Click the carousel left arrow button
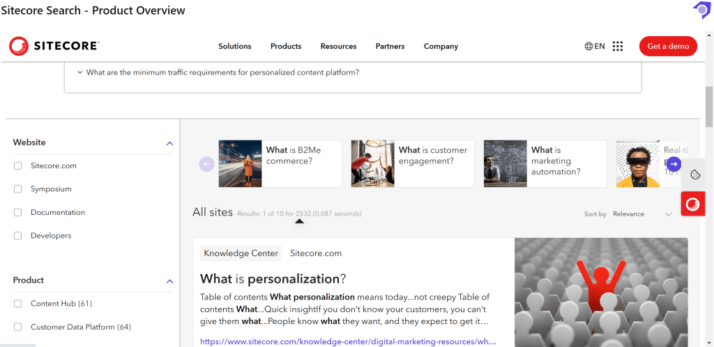The height and width of the screenshot is (347, 714). click(x=206, y=164)
